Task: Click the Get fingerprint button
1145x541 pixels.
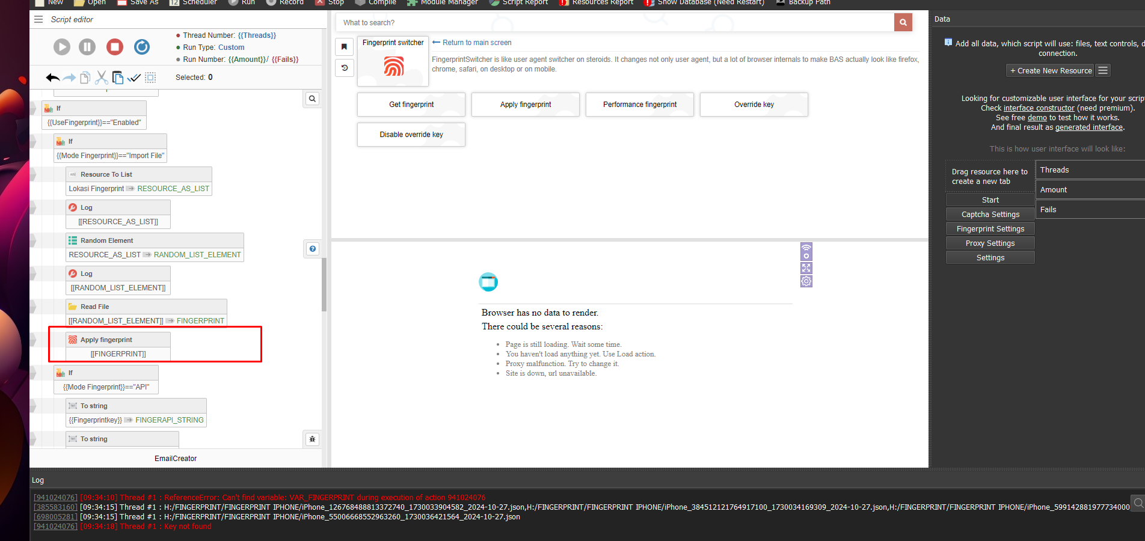Action: (411, 105)
